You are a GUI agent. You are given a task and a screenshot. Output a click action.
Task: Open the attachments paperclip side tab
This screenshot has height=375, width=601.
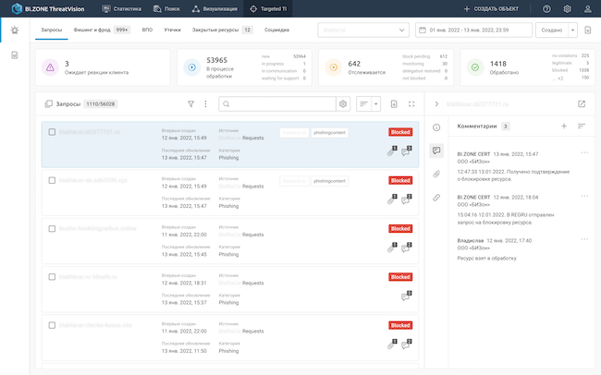(x=436, y=174)
